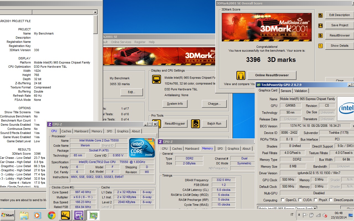Click the Save Project disk icon
This screenshot has width=354, height=221.
[321, 26]
